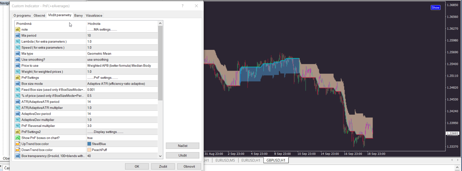Image resolution: width=462 pixels, height=171 pixels.
Task: Click the help question mark in dialog title bar
Action: 182,6
